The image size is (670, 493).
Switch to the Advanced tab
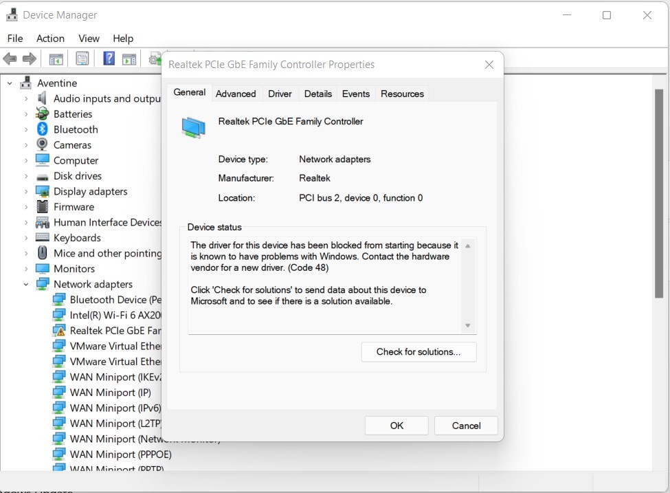click(236, 94)
